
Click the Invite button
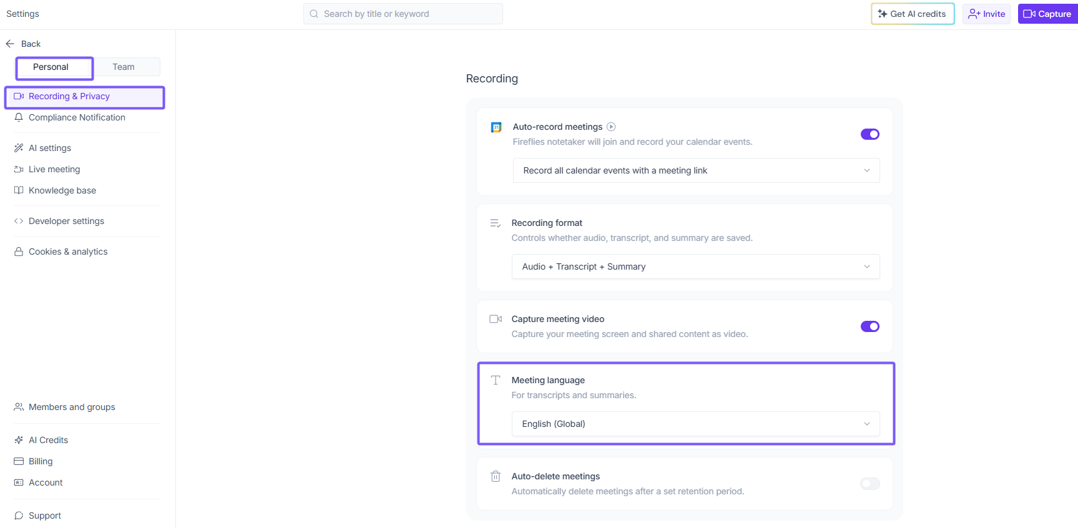point(986,14)
